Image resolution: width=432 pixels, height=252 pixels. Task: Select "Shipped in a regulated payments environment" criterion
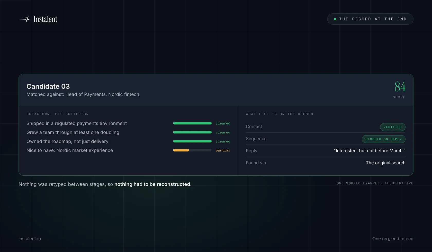pos(77,123)
